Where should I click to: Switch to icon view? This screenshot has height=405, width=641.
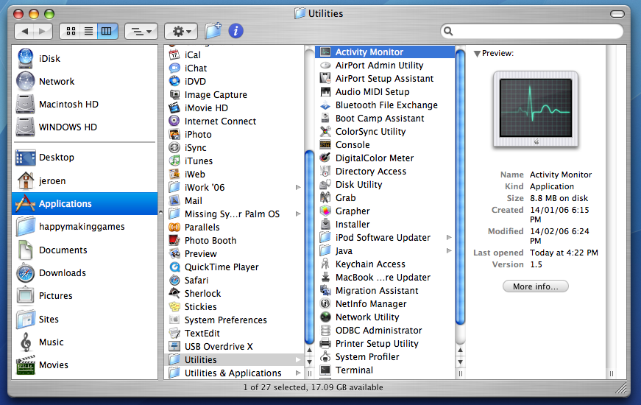71,31
